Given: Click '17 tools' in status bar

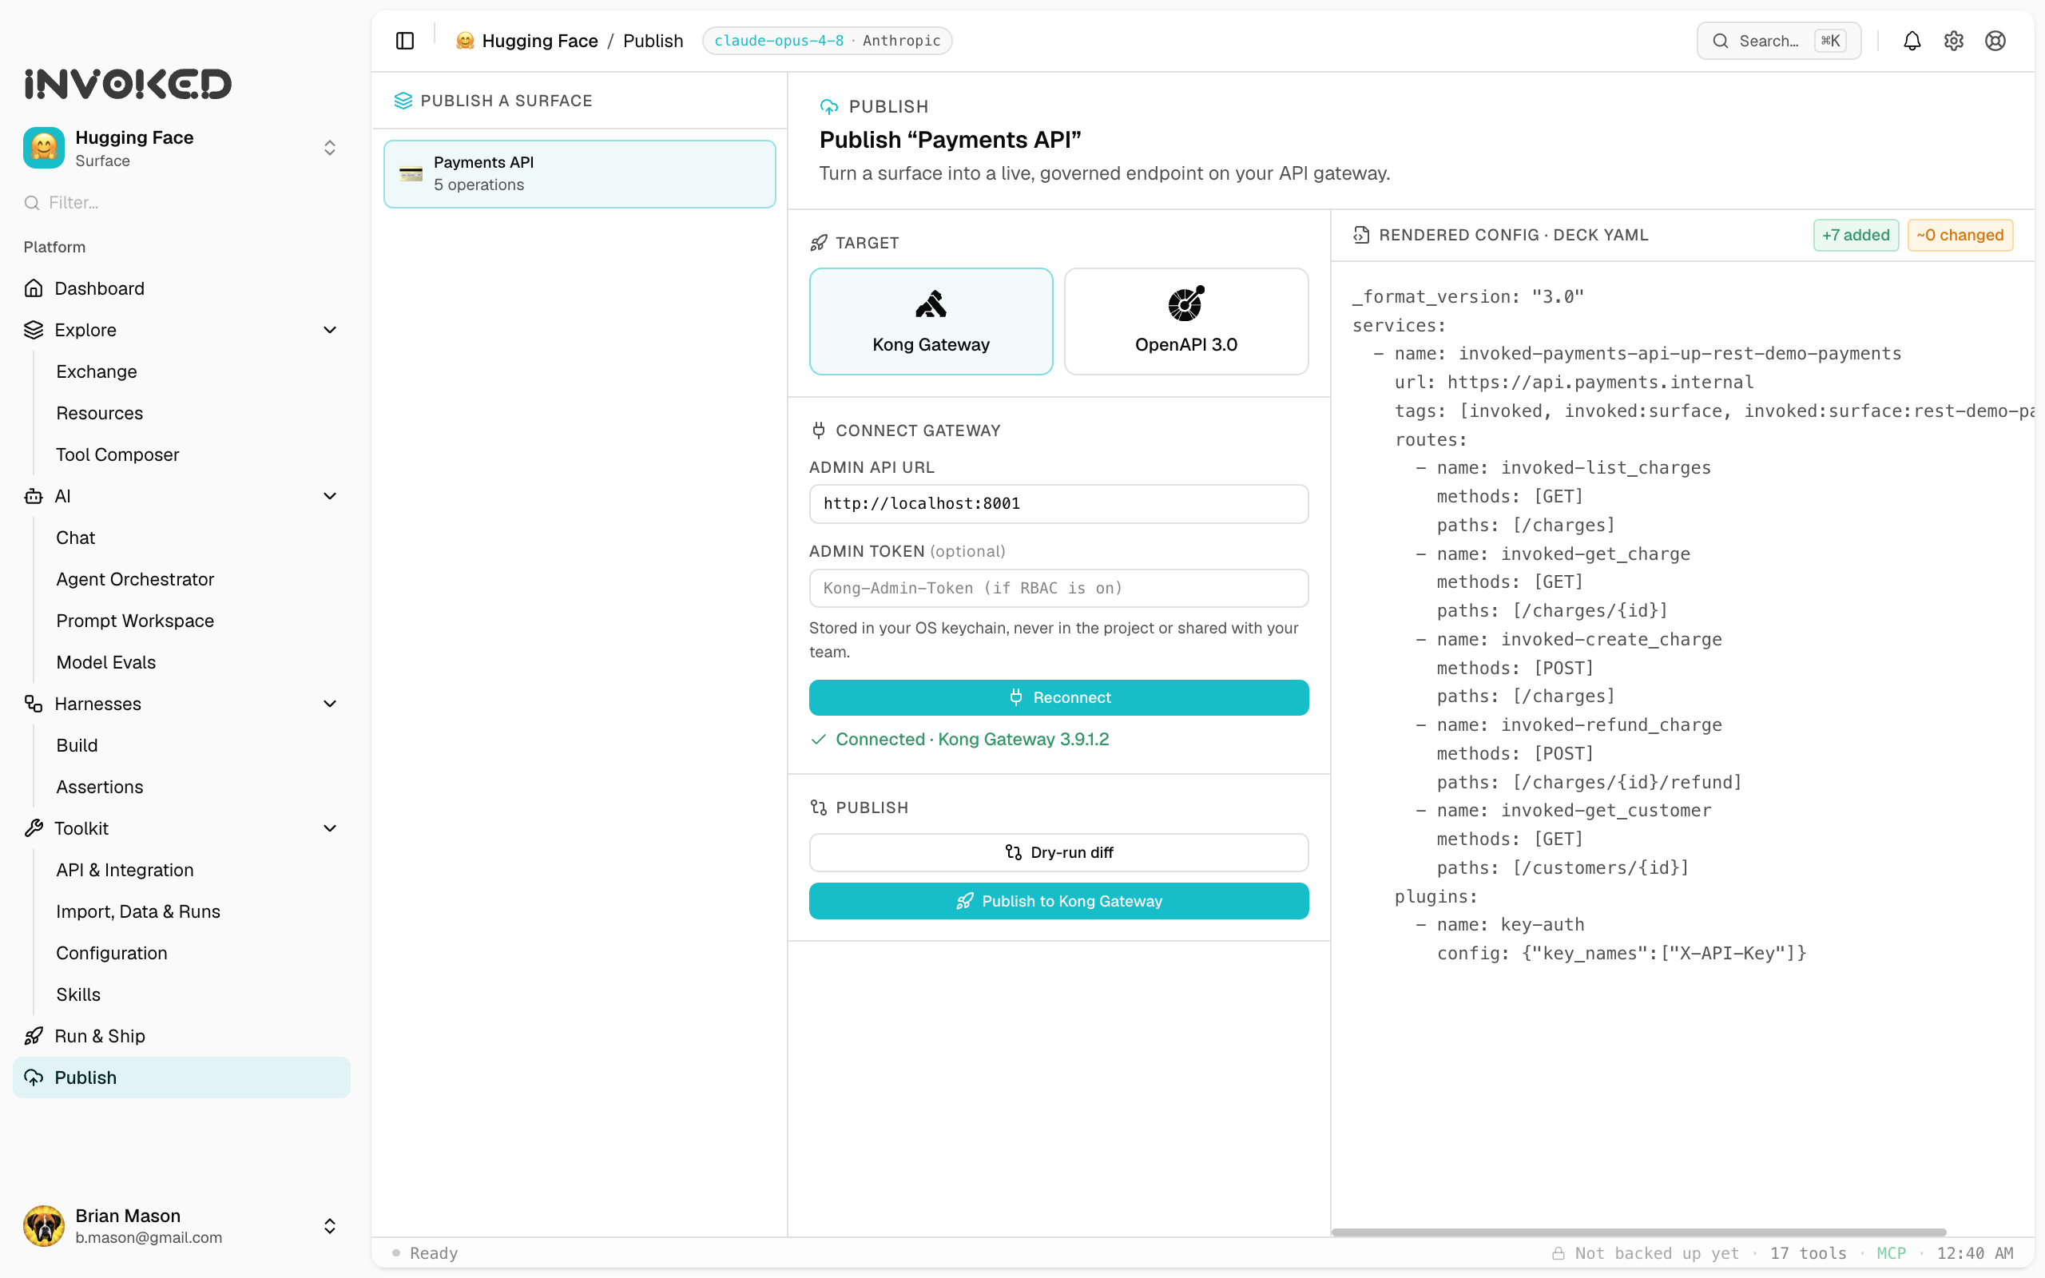Looking at the screenshot, I should [1808, 1252].
